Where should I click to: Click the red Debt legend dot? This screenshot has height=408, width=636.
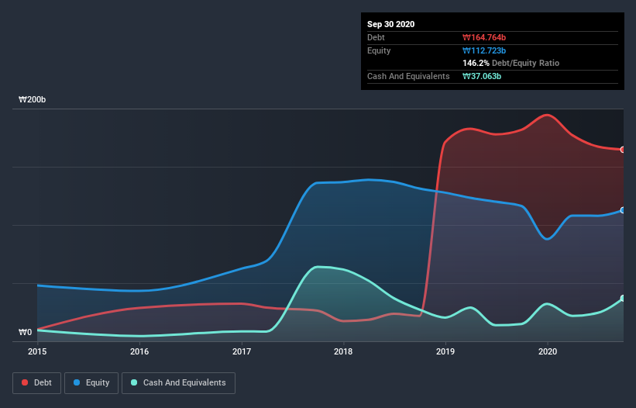click(25, 382)
